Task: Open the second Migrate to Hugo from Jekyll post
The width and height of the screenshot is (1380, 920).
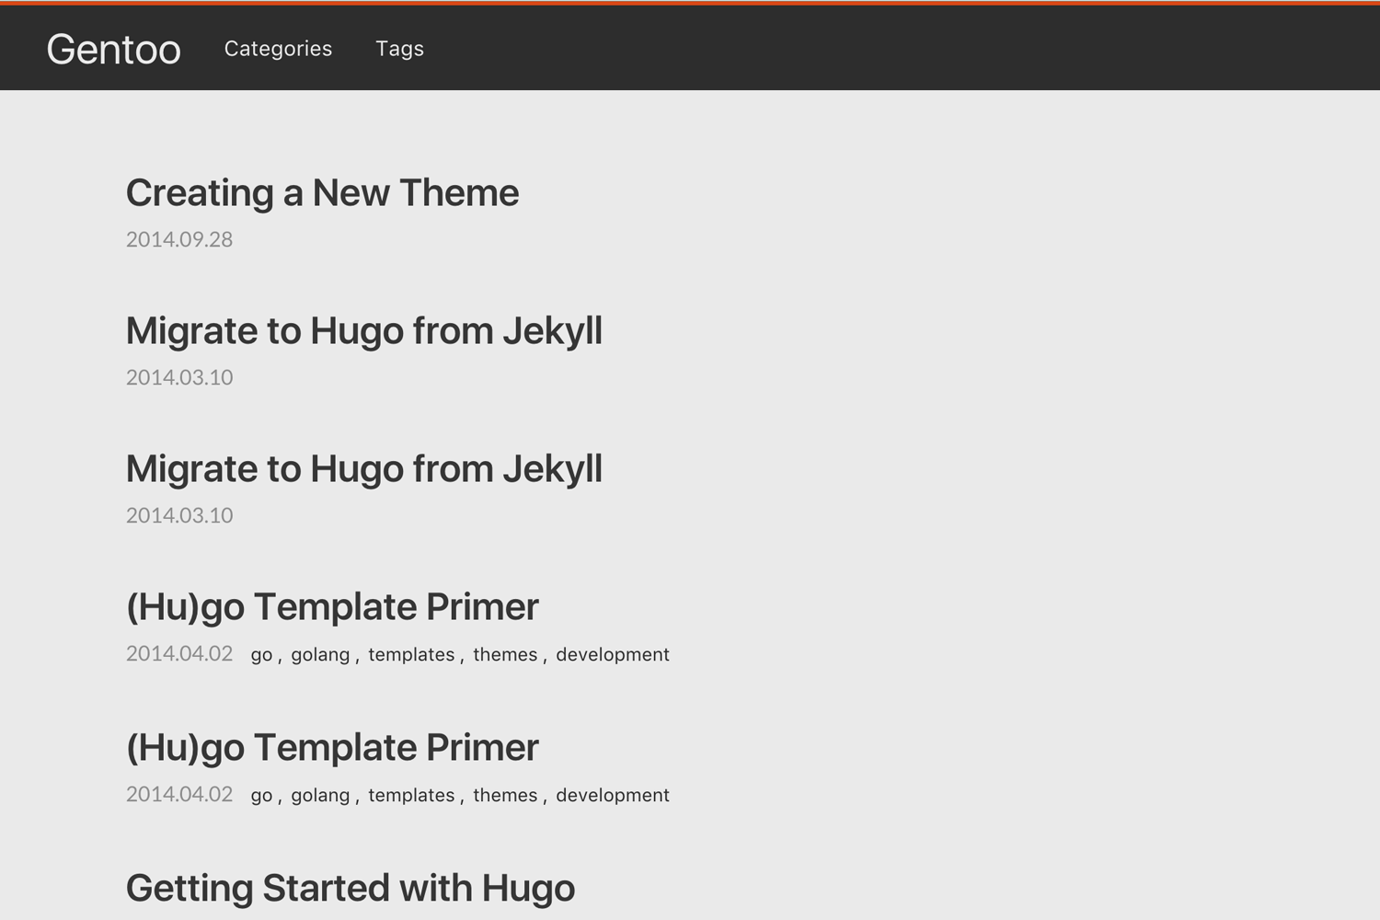Action: pos(363,469)
